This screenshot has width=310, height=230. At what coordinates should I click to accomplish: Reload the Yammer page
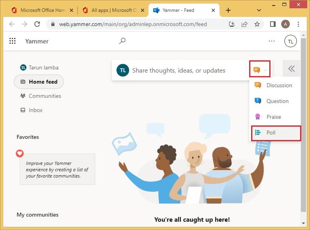(x=37, y=24)
